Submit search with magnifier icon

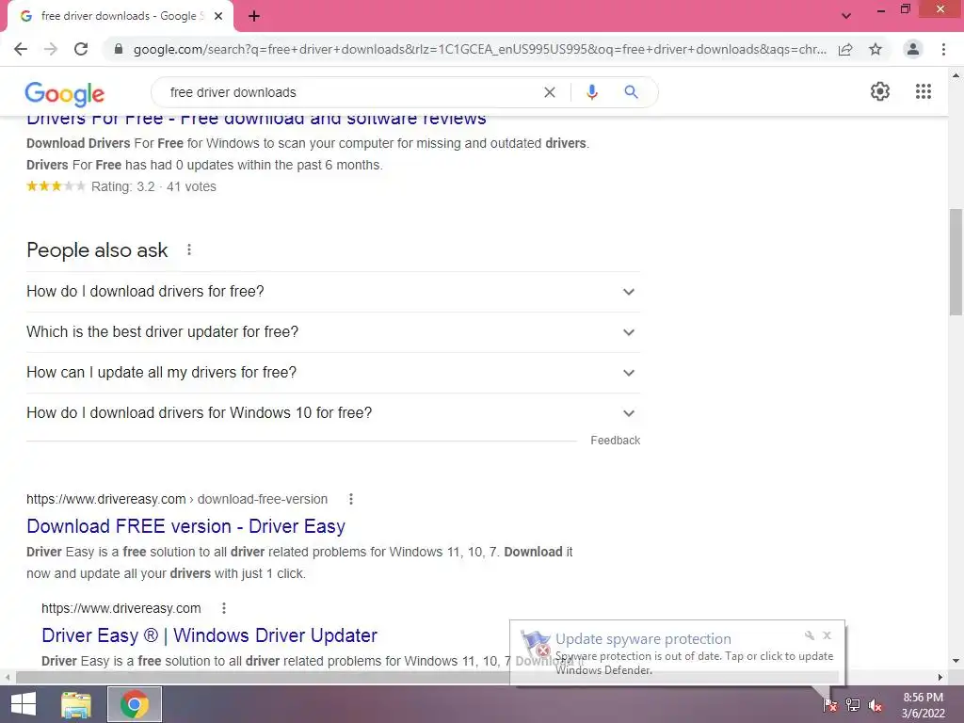tap(631, 92)
